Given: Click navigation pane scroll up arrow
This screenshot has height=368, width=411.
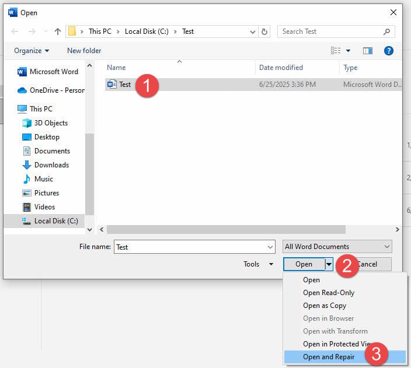Looking at the screenshot, I should coord(90,65).
